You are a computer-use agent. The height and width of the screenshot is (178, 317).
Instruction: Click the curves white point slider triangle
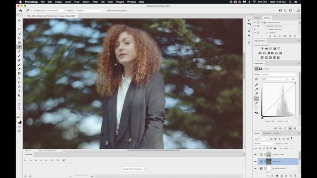point(295,118)
